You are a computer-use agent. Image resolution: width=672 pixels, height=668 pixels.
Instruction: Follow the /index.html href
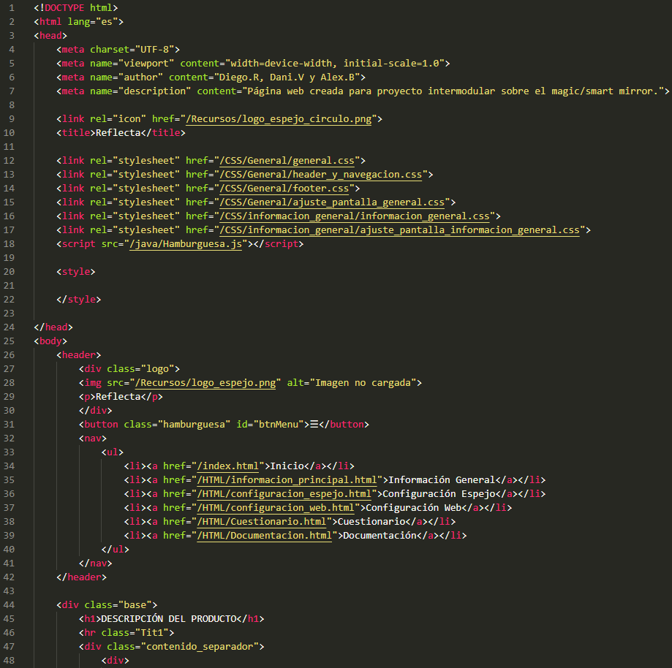coord(227,466)
